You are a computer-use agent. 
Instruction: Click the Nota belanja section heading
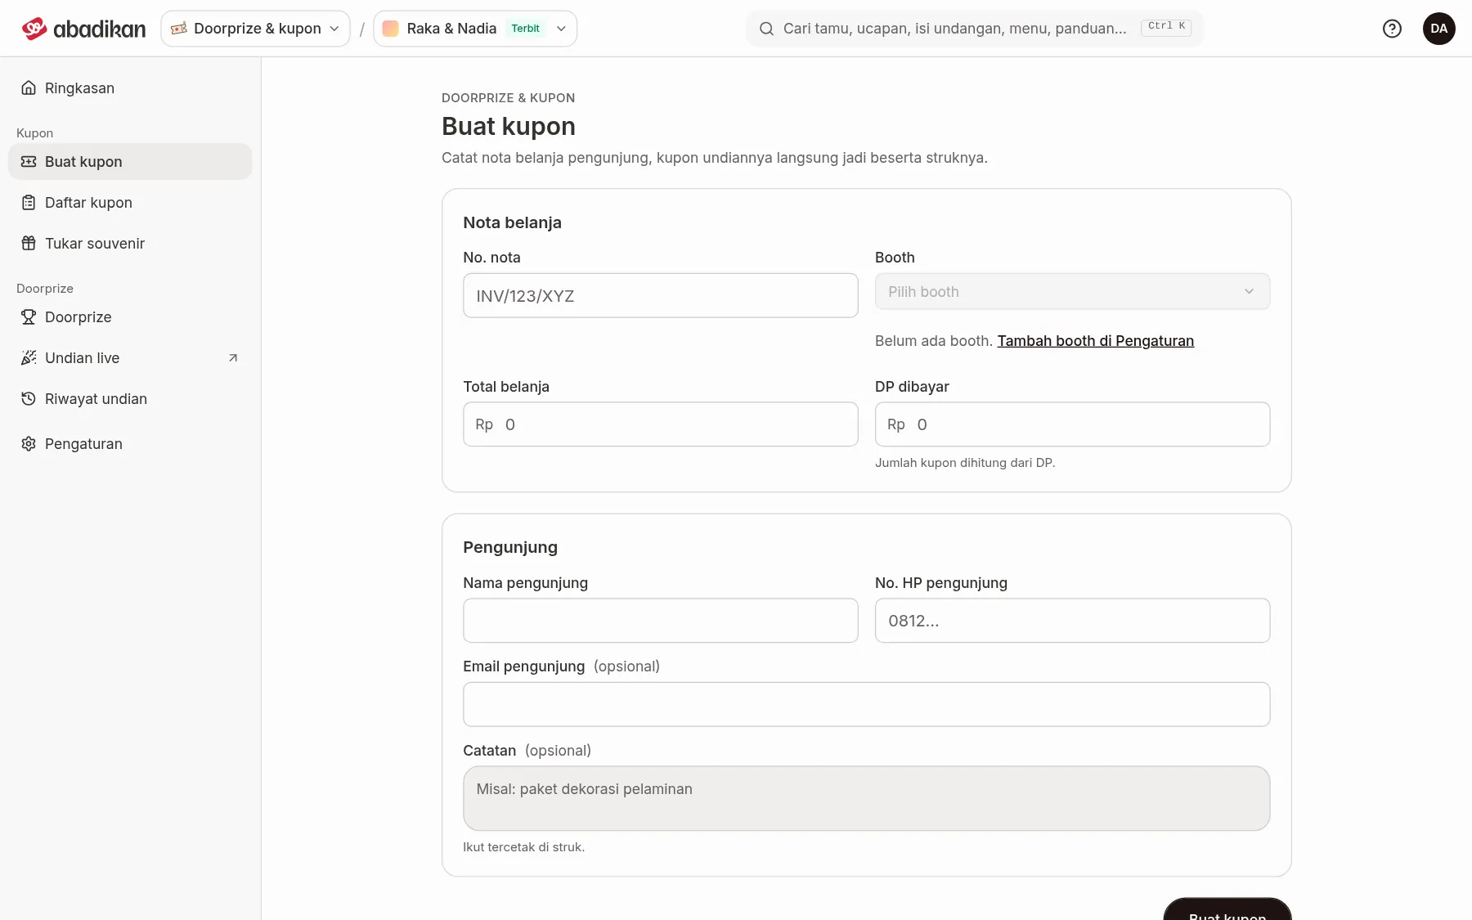(x=512, y=222)
